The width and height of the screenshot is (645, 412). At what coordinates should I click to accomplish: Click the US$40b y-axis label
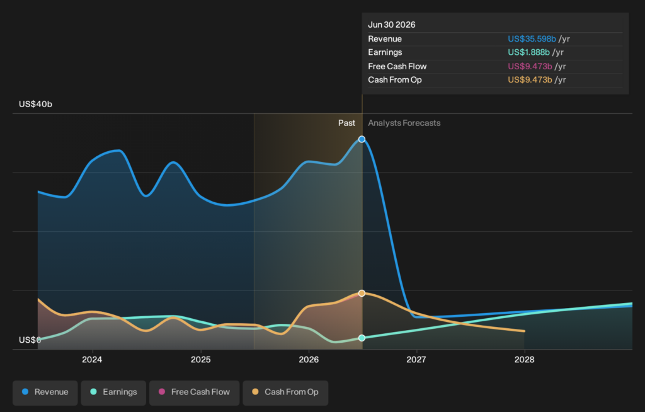(x=35, y=104)
